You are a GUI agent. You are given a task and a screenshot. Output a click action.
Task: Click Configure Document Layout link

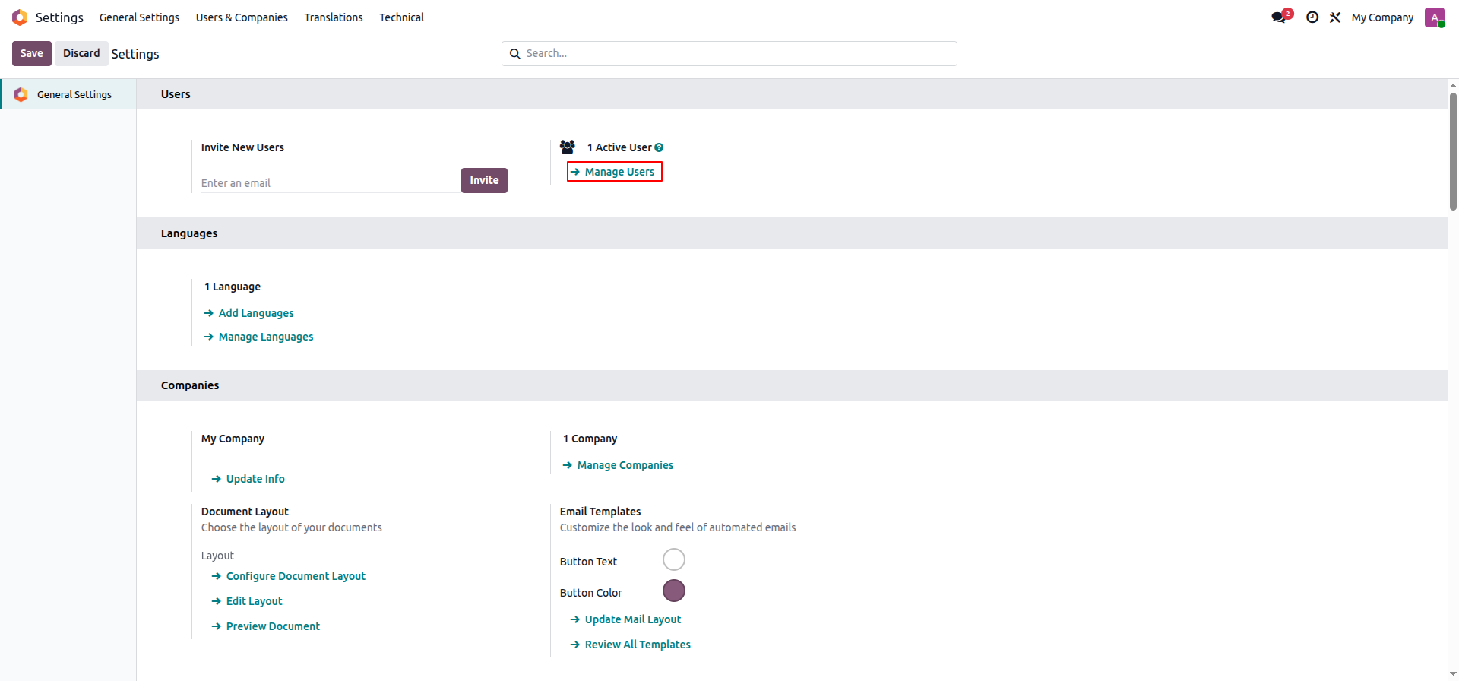pyautogui.click(x=289, y=576)
